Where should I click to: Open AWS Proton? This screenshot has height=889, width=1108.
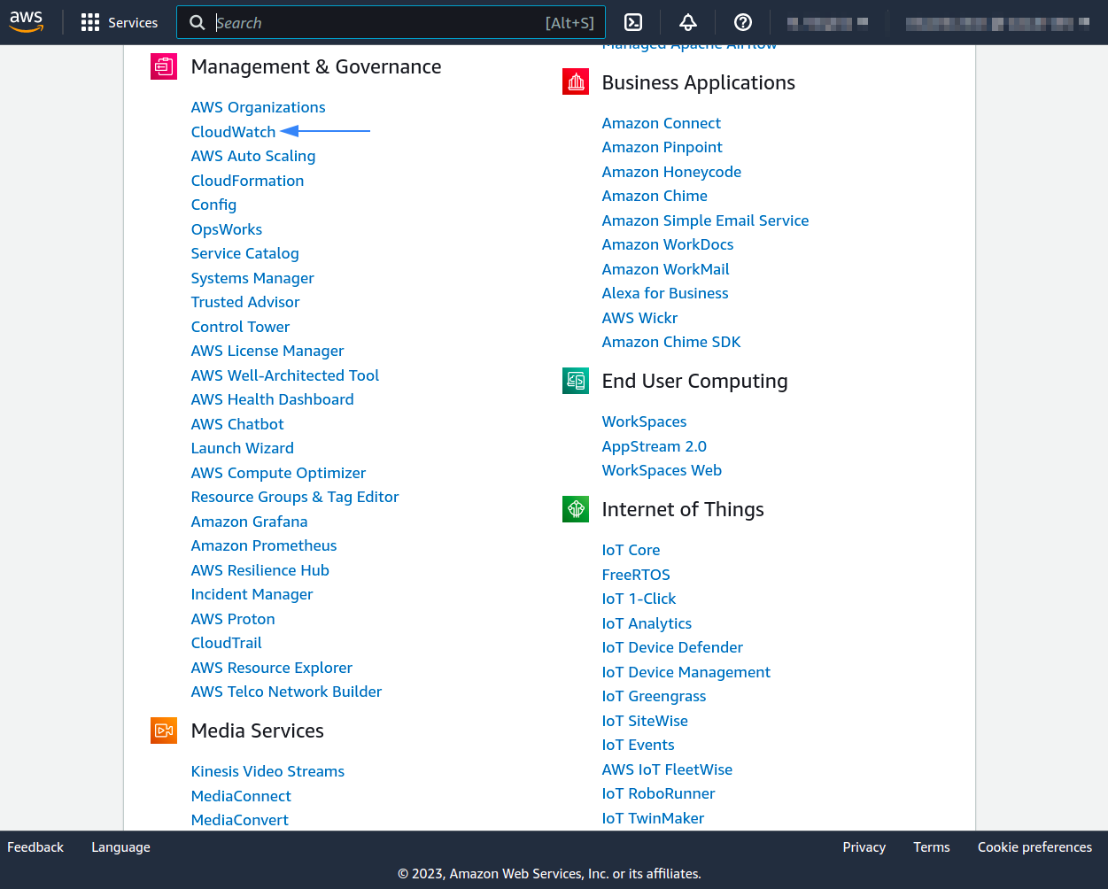[233, 619]
